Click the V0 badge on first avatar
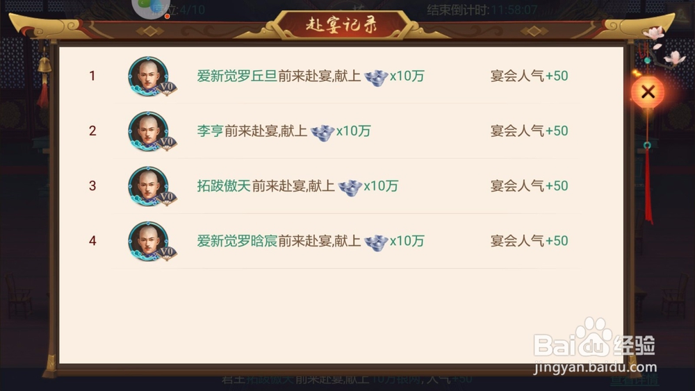Image resolution: width=695 pixels, height=391 pixels. tap(167, 87)
